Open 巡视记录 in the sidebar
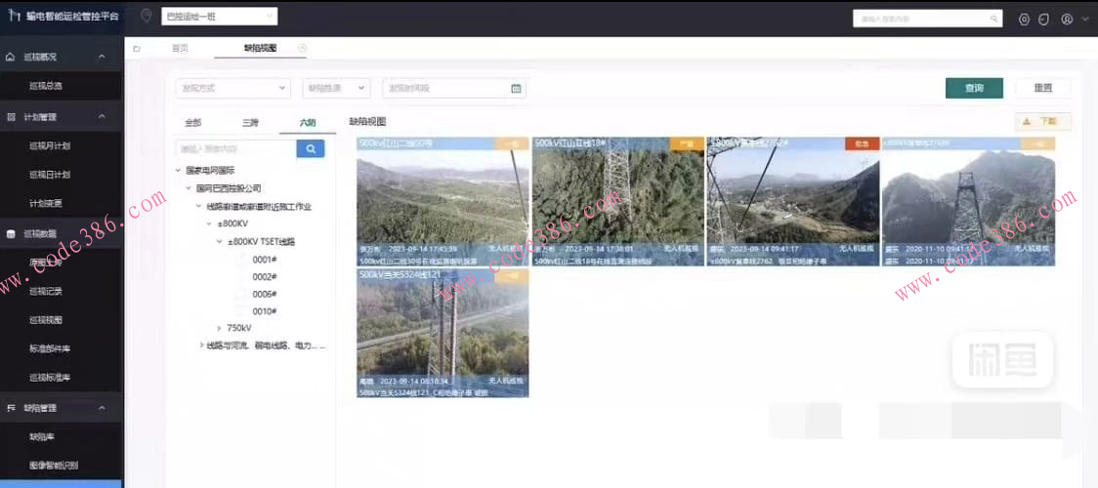The image size is (1098, 488). [46, 291]
